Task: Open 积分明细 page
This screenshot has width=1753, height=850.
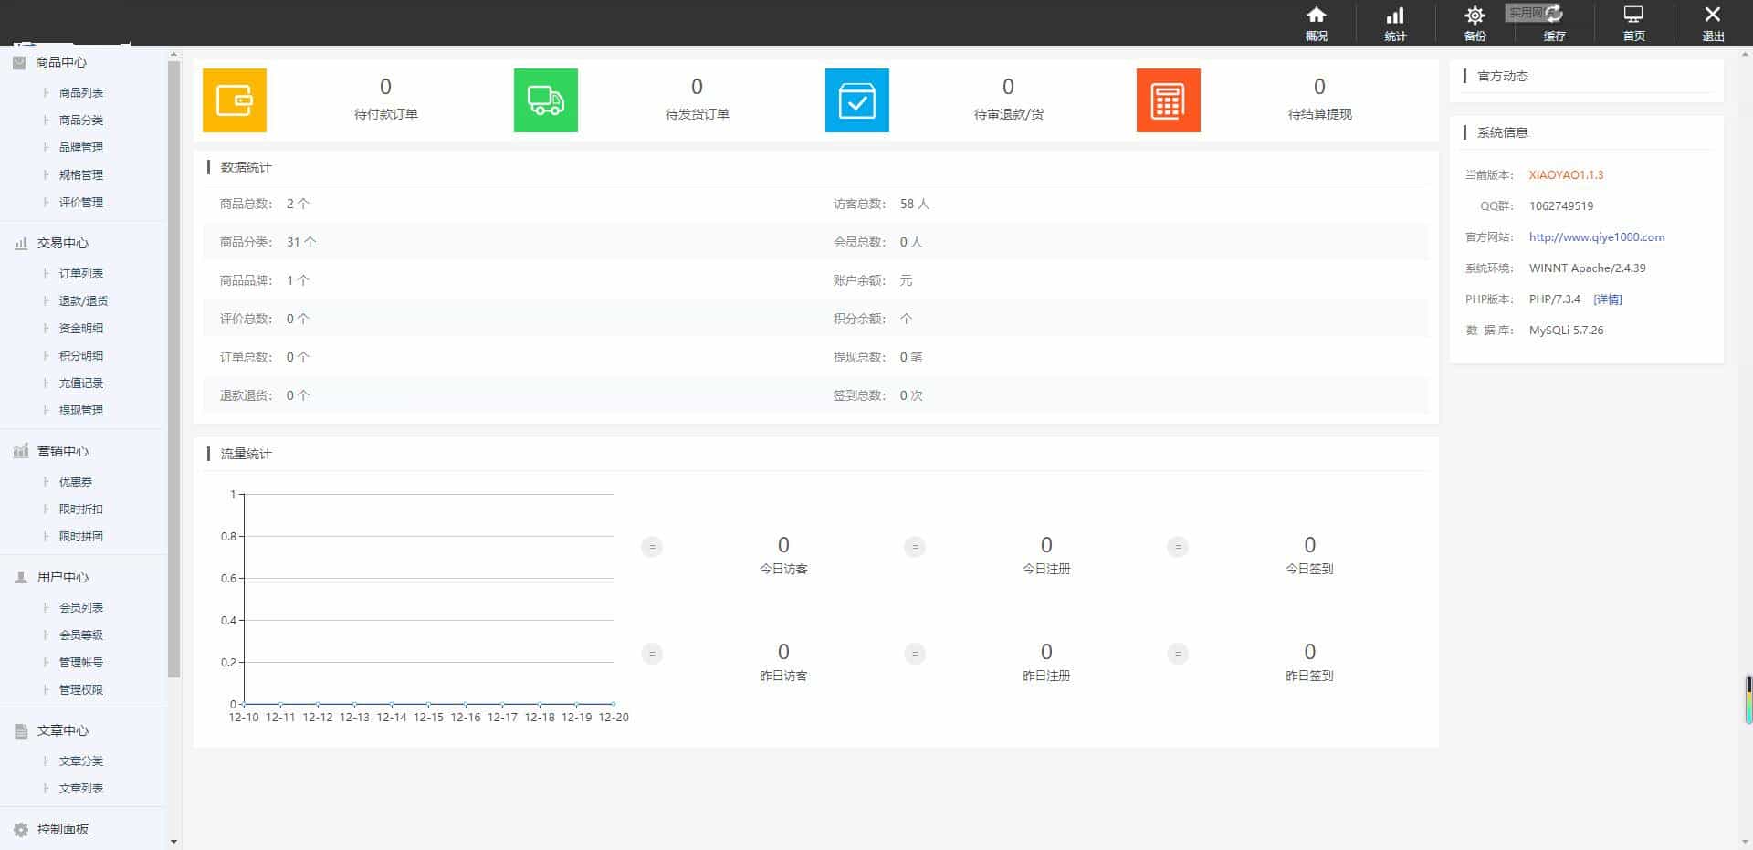Action: [81, 355]
